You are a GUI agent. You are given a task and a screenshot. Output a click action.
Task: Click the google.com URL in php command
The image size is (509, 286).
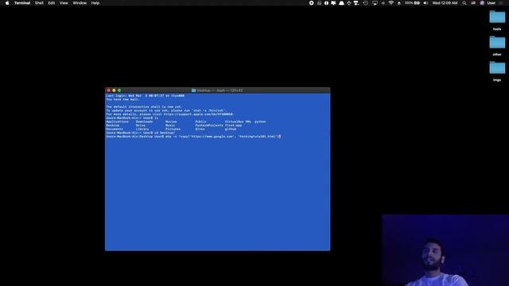pyautogui.click(x=212, y=137)
